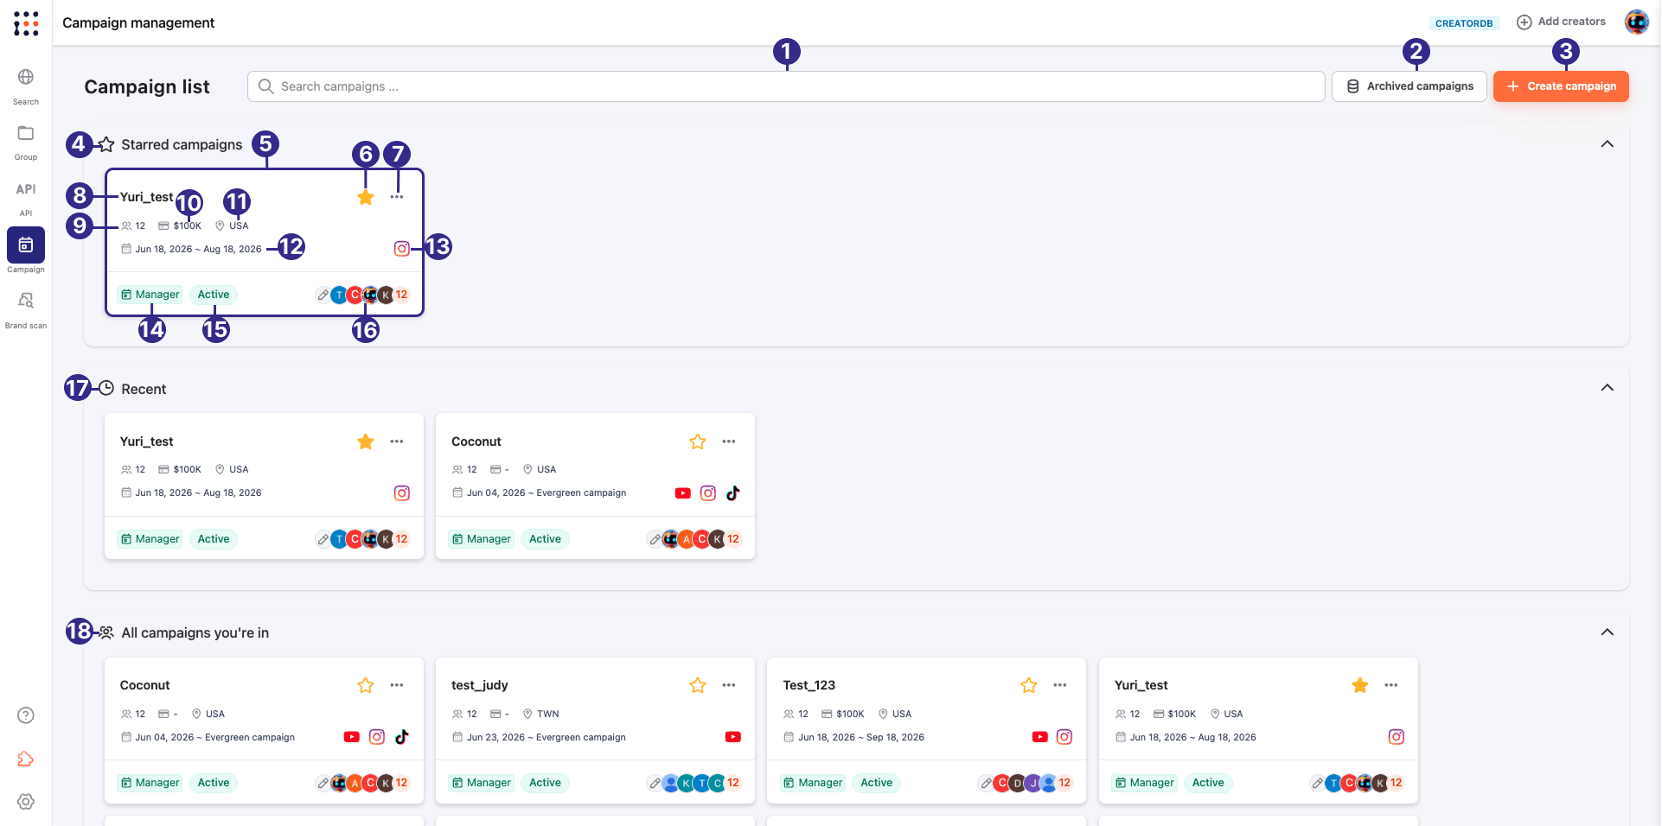Star the Test_123 campaign

coord(1029,685)
